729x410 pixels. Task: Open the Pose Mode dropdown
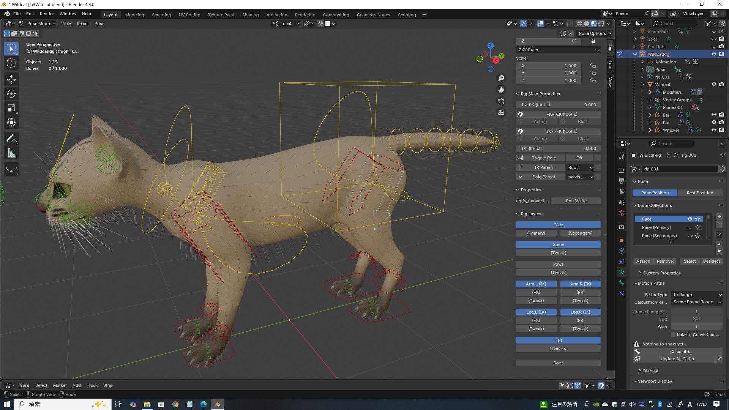coord(38,24)
